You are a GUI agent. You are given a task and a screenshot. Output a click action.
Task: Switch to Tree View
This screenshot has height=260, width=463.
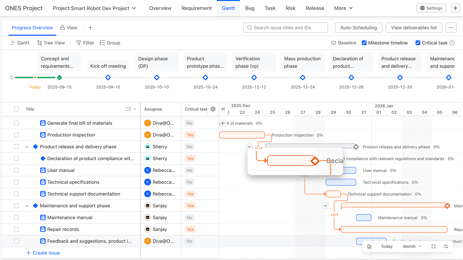coord(51,43)
